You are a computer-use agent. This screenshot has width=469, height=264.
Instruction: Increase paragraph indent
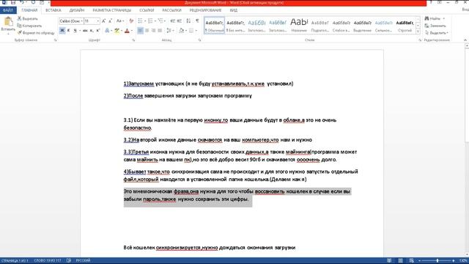pyautogui.click(x=179, y=21)
